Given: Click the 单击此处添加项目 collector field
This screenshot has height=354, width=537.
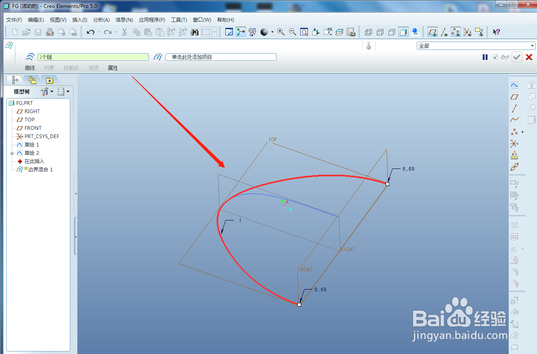Looking at the screenshot, I should pos(221,57).
